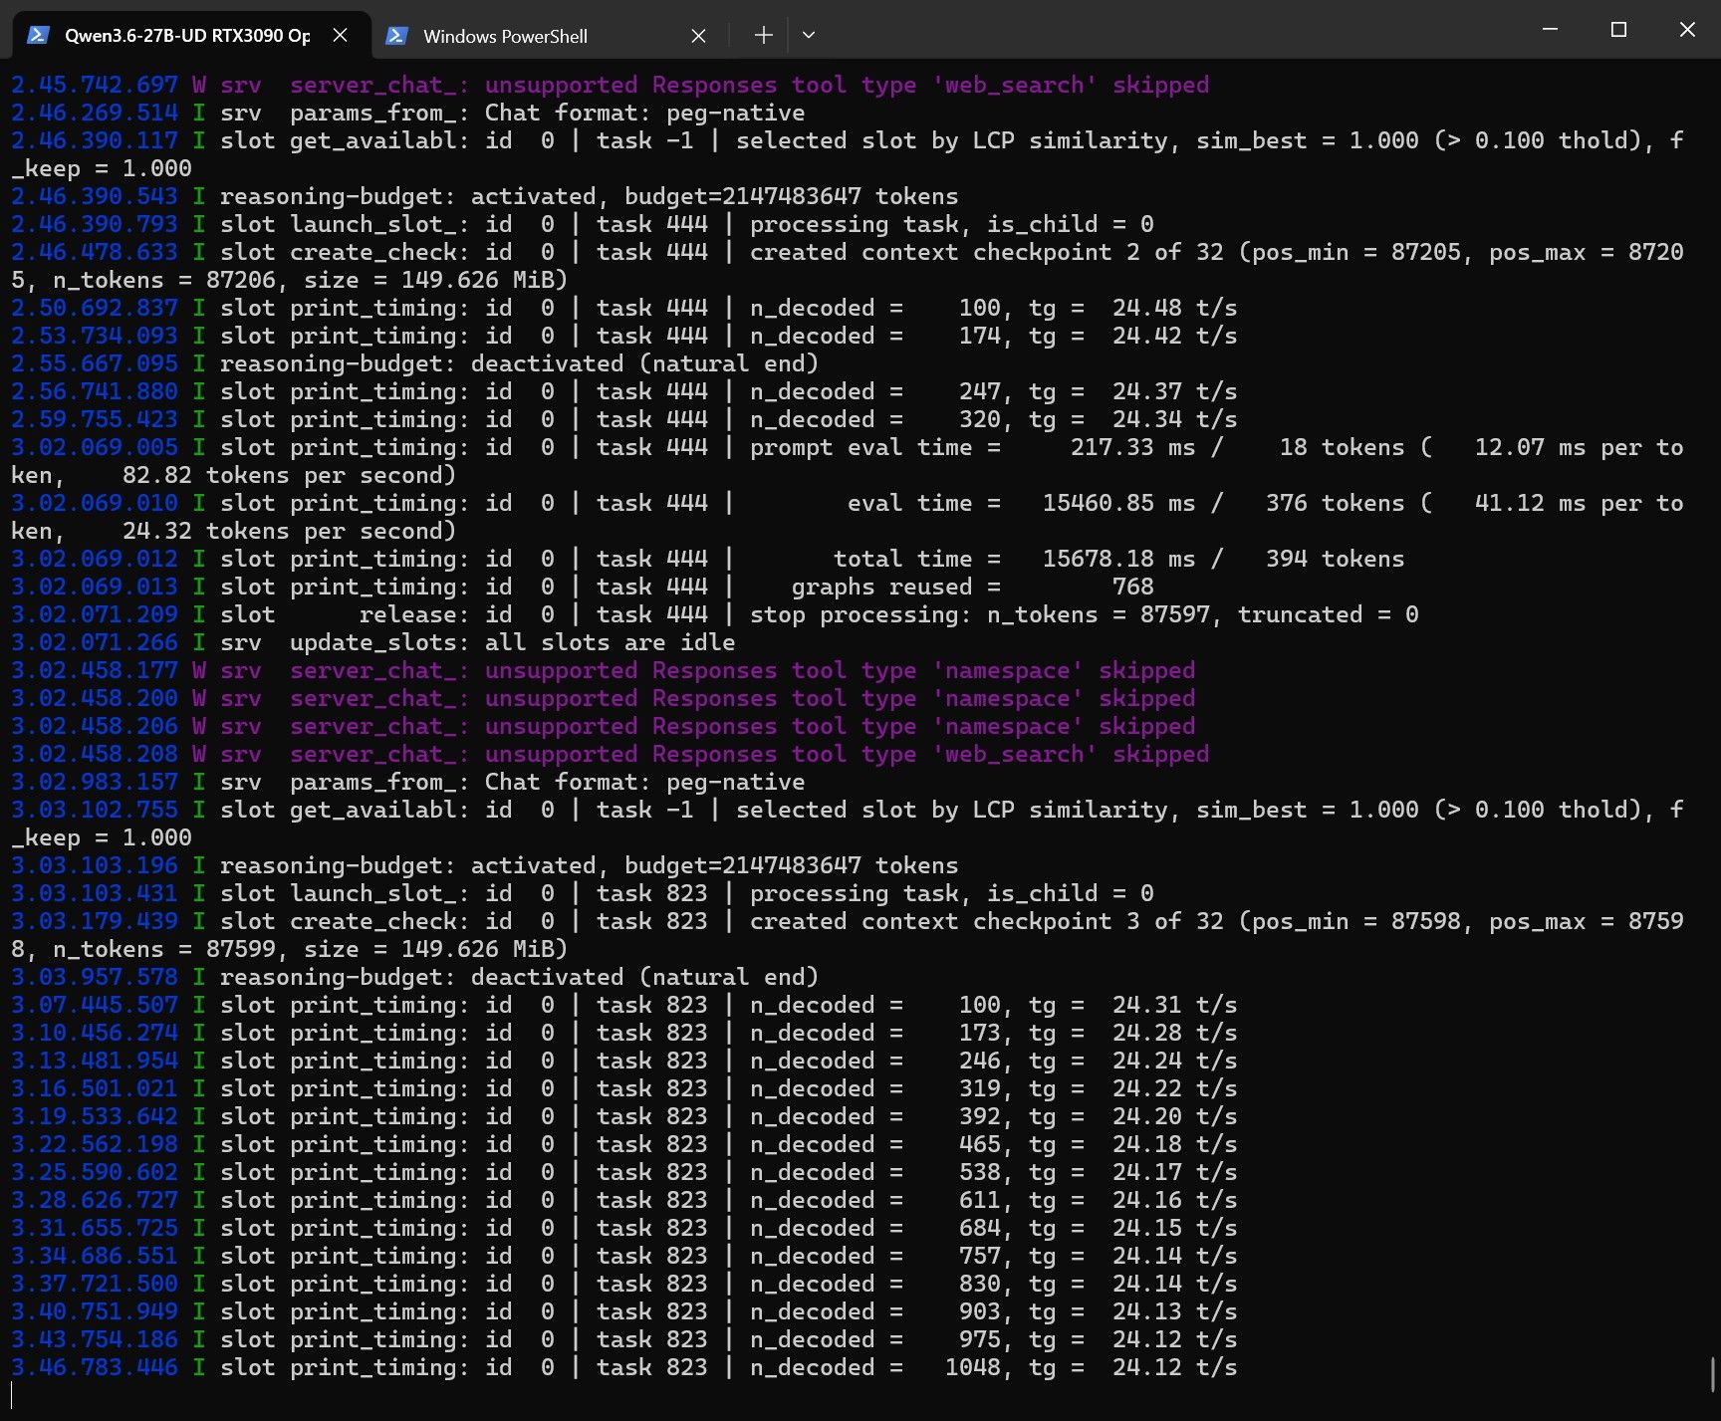Click 'total time' text for task 444

[x=902, y=559]
